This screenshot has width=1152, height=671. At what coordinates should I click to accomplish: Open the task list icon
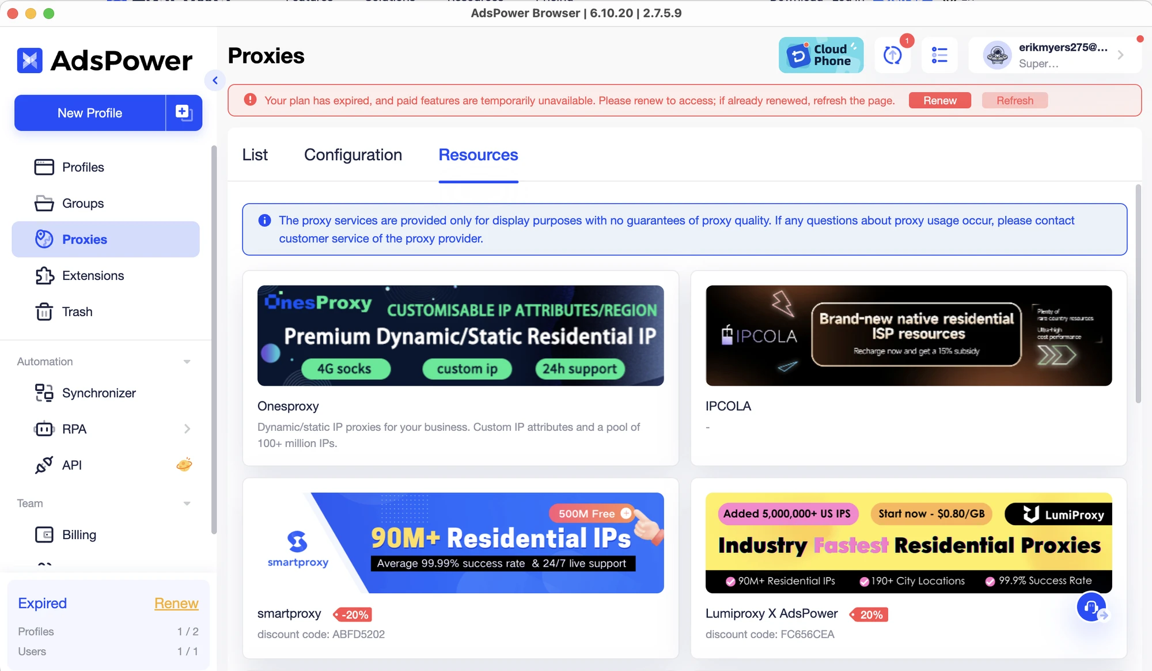(x=939, y=55)
